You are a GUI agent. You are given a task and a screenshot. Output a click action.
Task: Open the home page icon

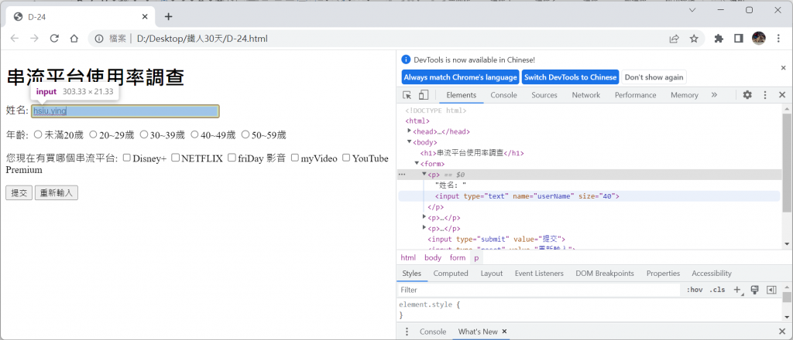tap(74, 39)
